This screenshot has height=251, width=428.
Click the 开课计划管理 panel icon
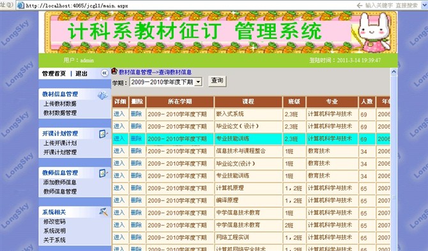point(103,134)
